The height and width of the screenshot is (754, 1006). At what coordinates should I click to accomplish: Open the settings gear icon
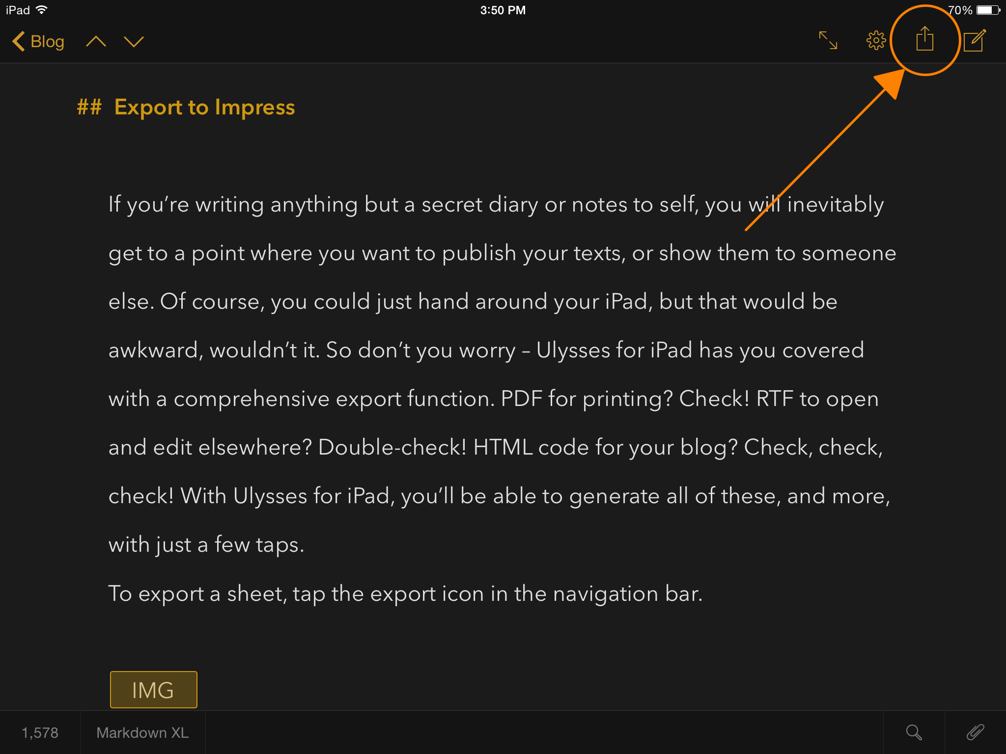pyautogui.click(x=876, y=40)
